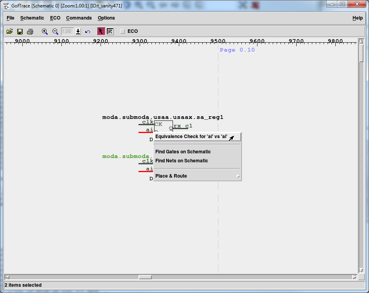Click the blue undo arrow icon
Viewport: 369px width, 293px height.
(x=88, y=31)
